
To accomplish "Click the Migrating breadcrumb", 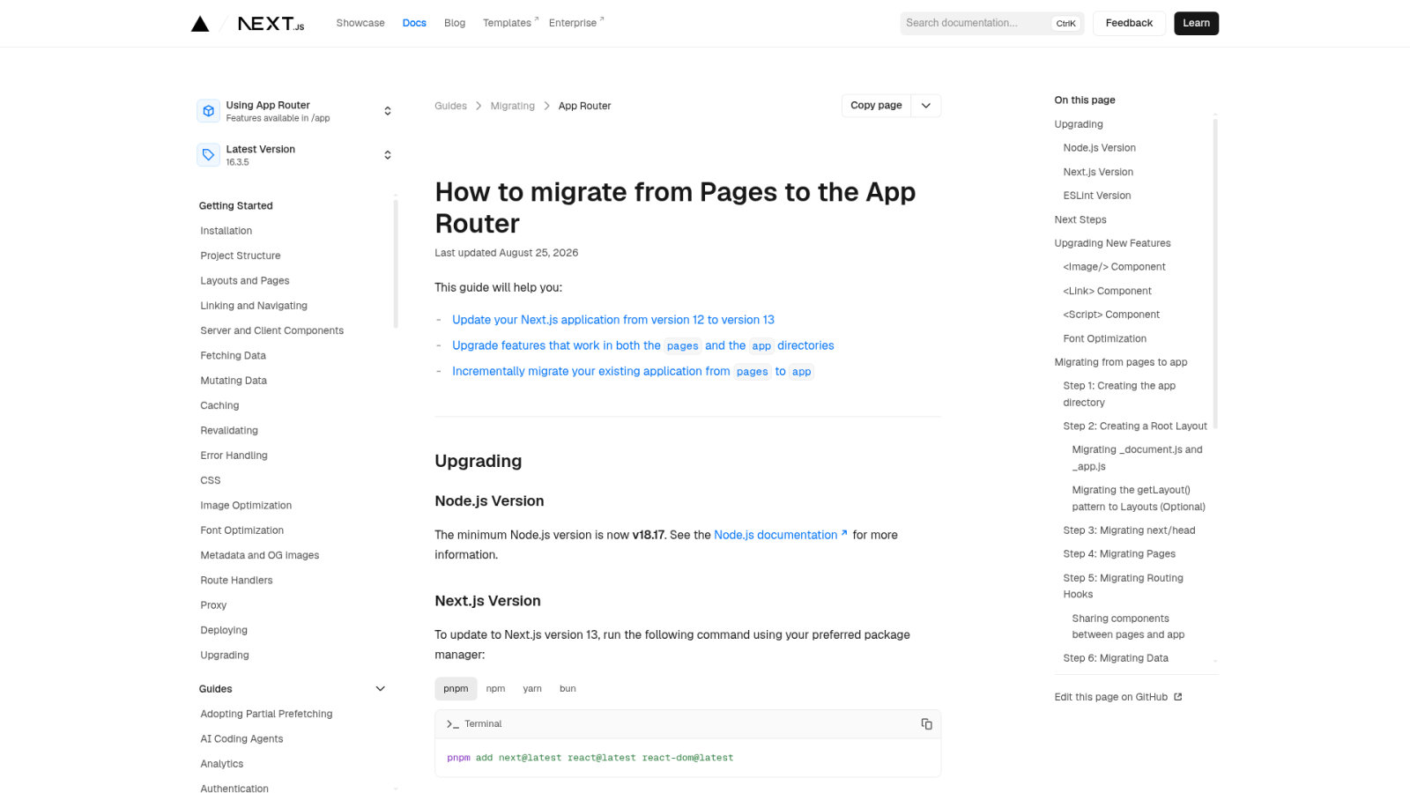I will click(513, 106).
